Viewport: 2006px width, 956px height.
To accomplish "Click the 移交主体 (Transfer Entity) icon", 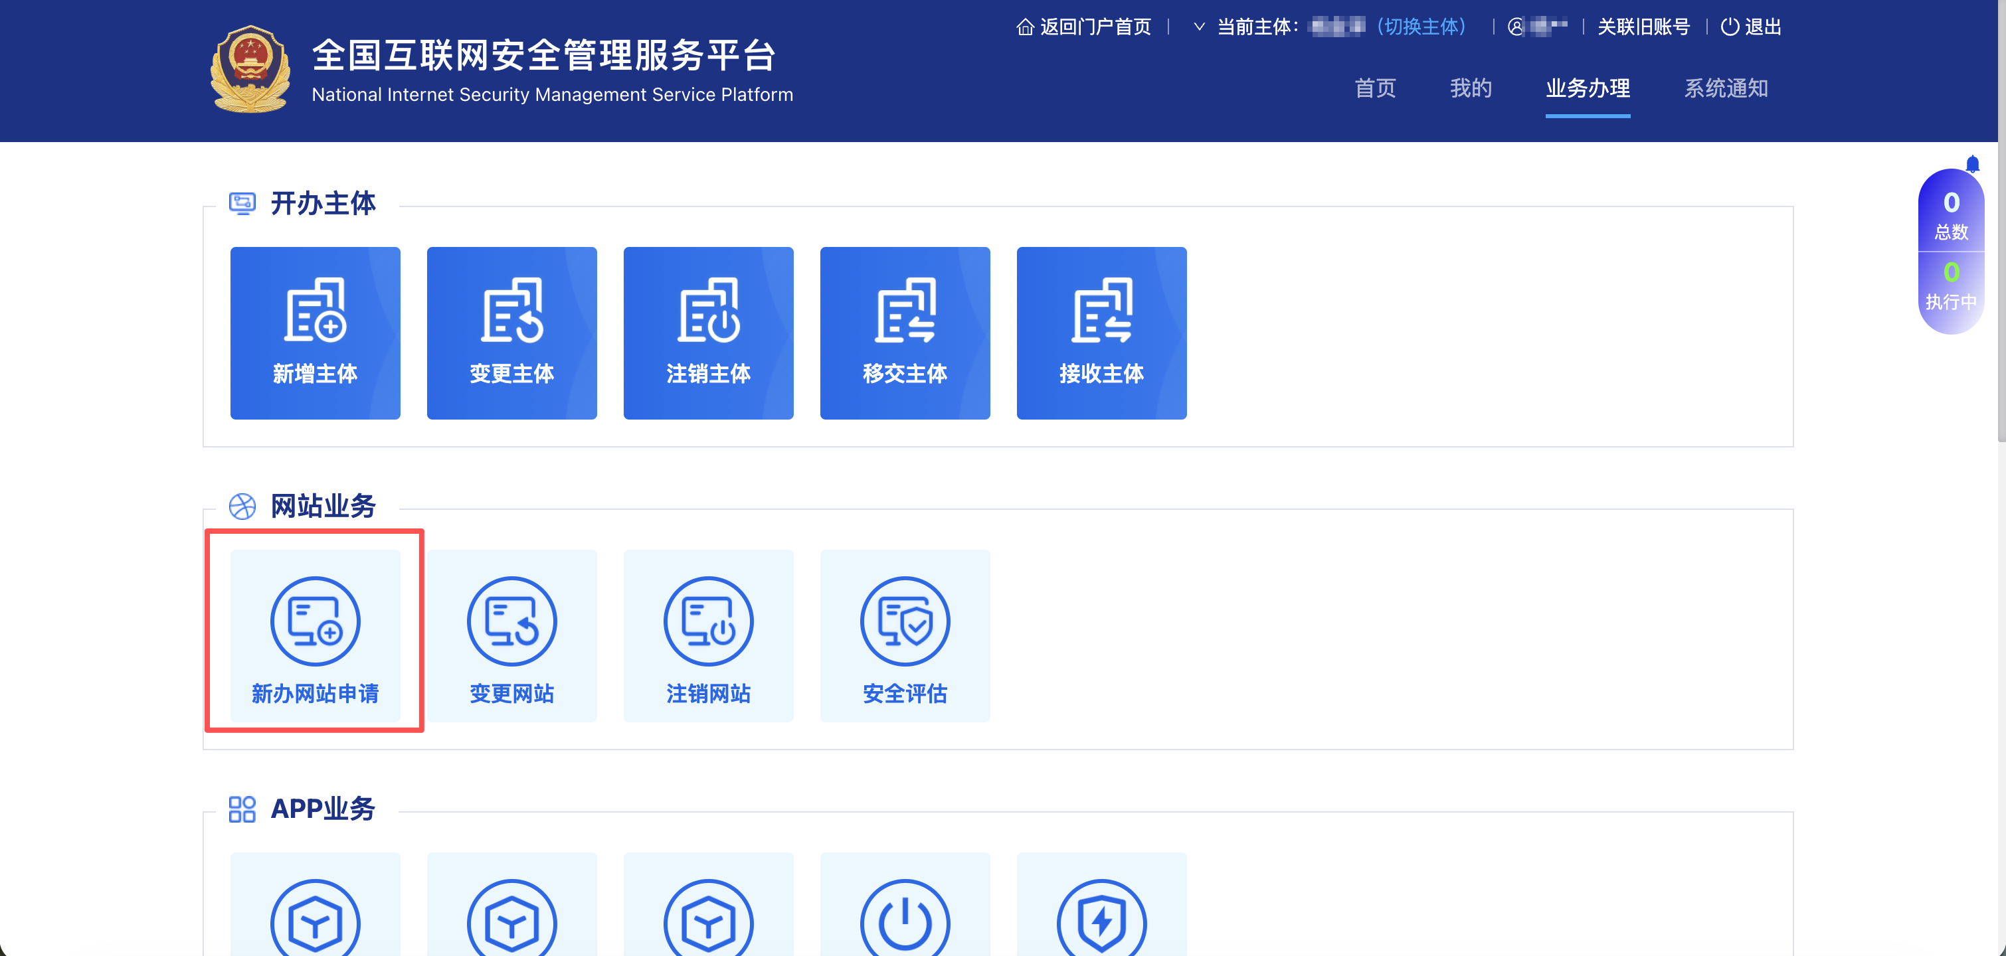I will tap(905, 333).
